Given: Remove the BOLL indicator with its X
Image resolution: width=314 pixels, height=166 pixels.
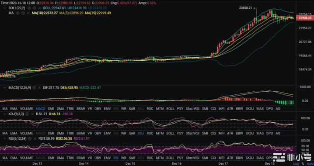Looking at the screenshot, I should [40, 8].
